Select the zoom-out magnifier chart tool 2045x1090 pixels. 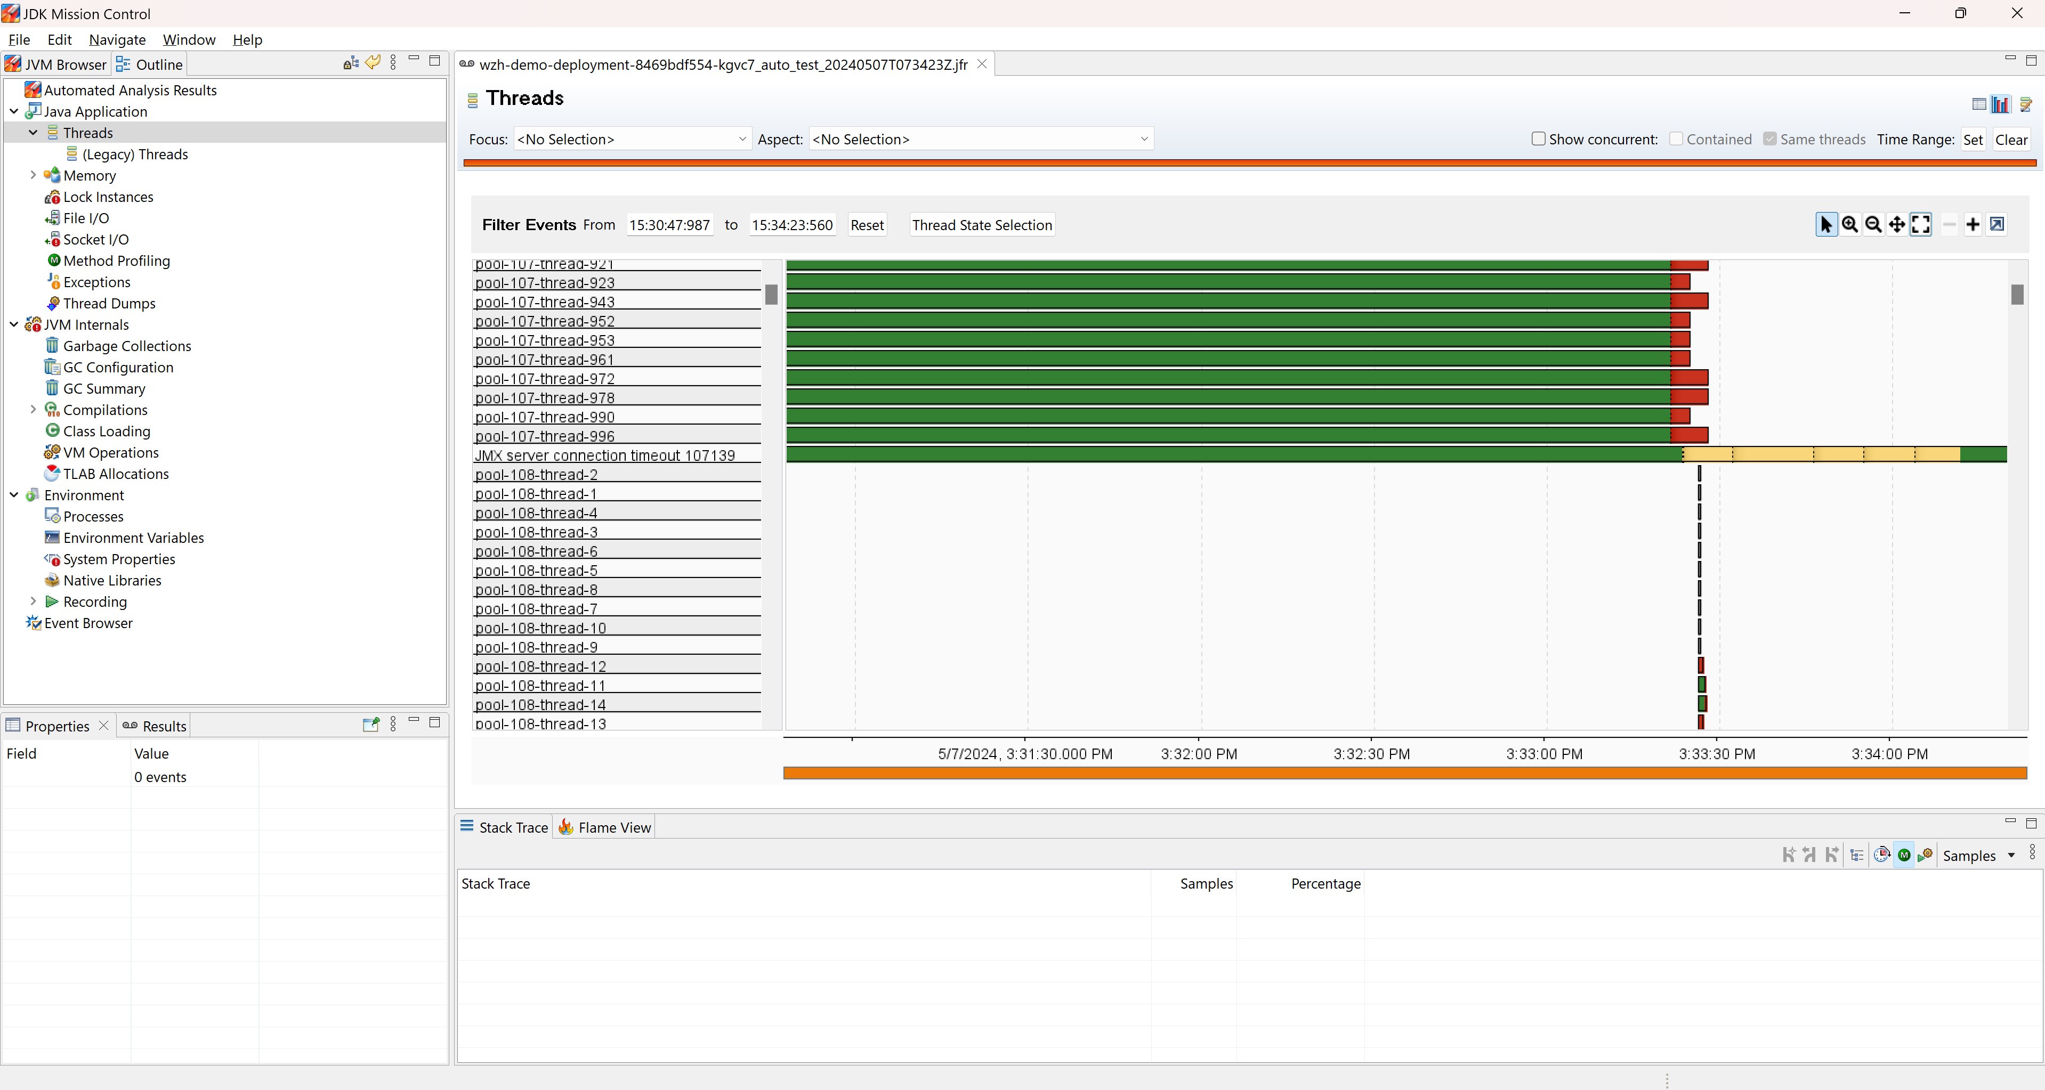click(1873, 224)
